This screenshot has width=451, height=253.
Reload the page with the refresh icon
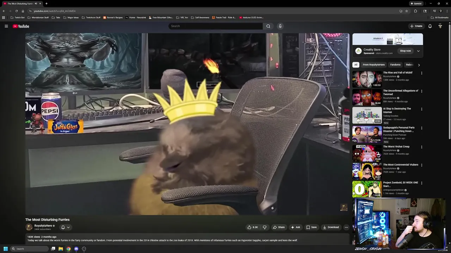coord(16,11)
